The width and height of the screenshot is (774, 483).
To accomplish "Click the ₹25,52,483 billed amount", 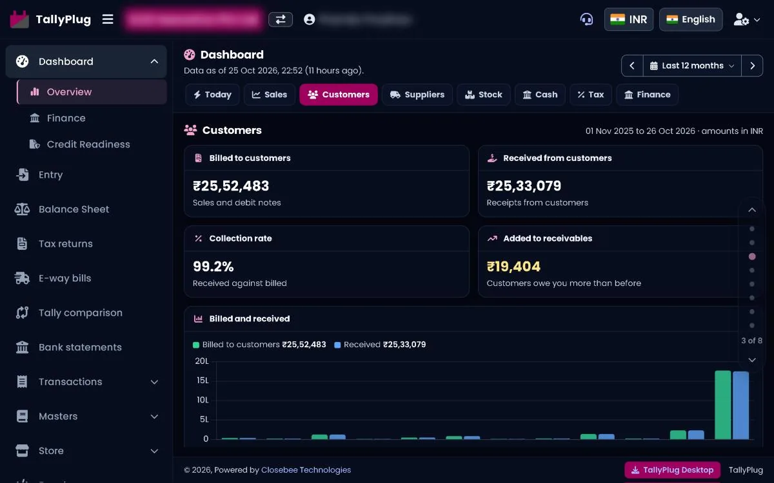I will 231,186.
